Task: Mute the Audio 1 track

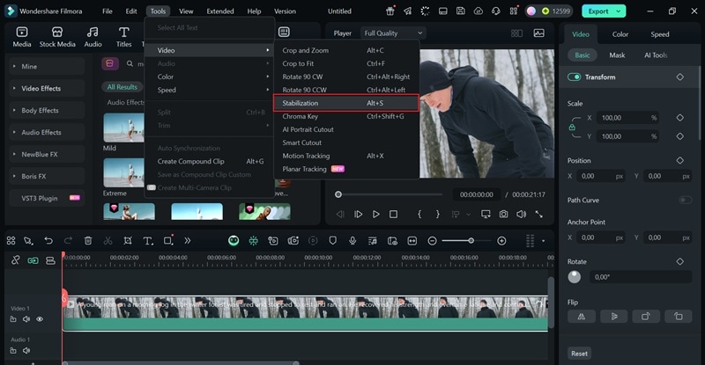Action: [x=26, y=350]
